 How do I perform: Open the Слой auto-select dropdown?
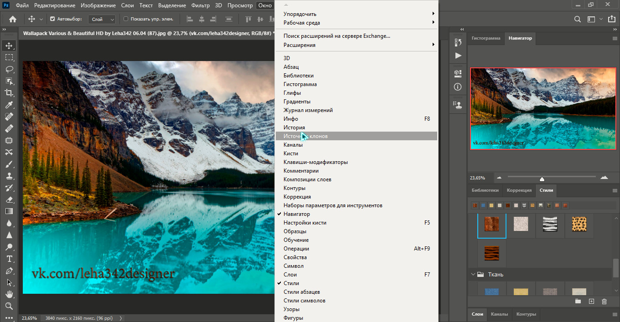(x=103, y=19)
